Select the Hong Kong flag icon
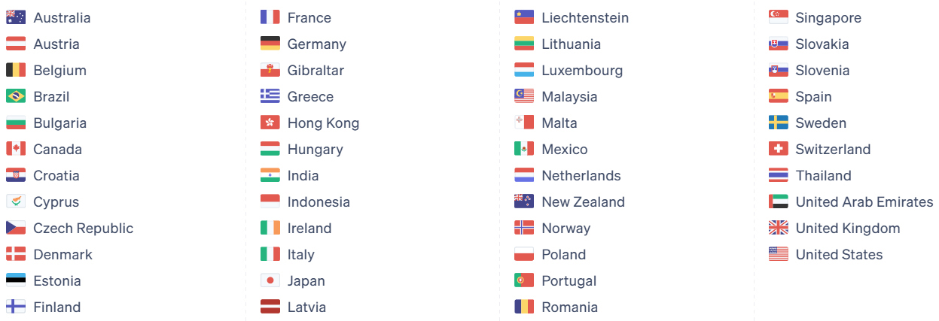This screenshot has width=939, height=321. [x=270, y=123]
